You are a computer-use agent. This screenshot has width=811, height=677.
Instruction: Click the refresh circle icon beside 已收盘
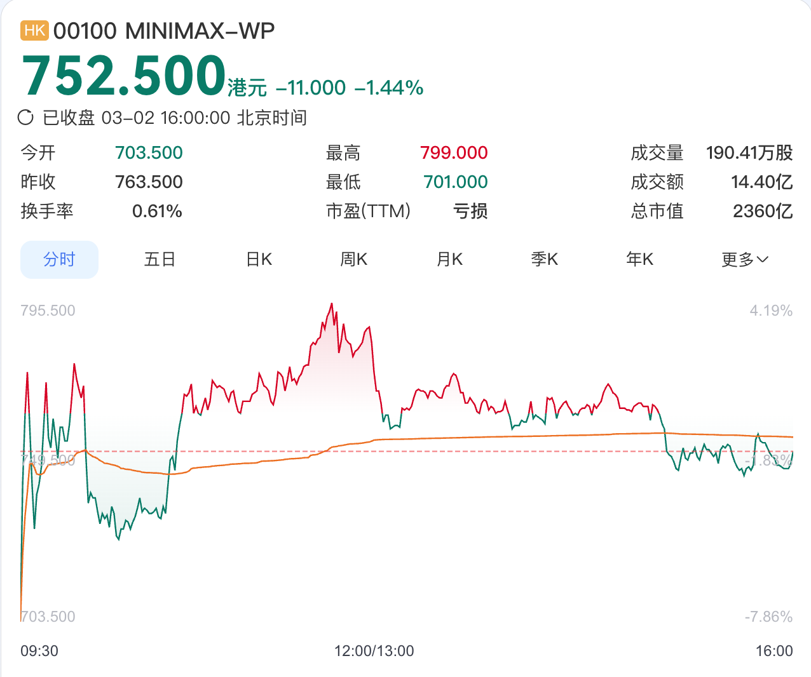pyautogui.click(x=25, y=117)
